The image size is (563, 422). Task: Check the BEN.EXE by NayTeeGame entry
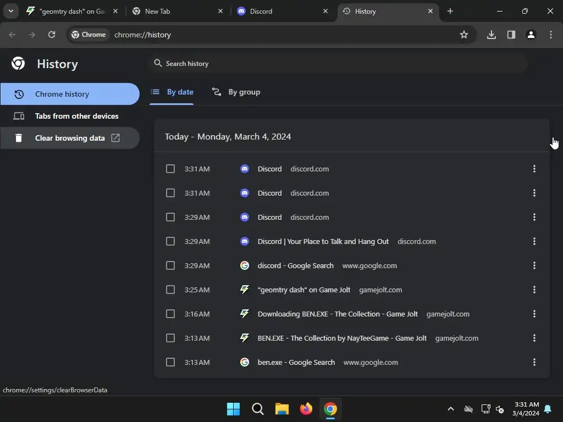pos(170,338)
